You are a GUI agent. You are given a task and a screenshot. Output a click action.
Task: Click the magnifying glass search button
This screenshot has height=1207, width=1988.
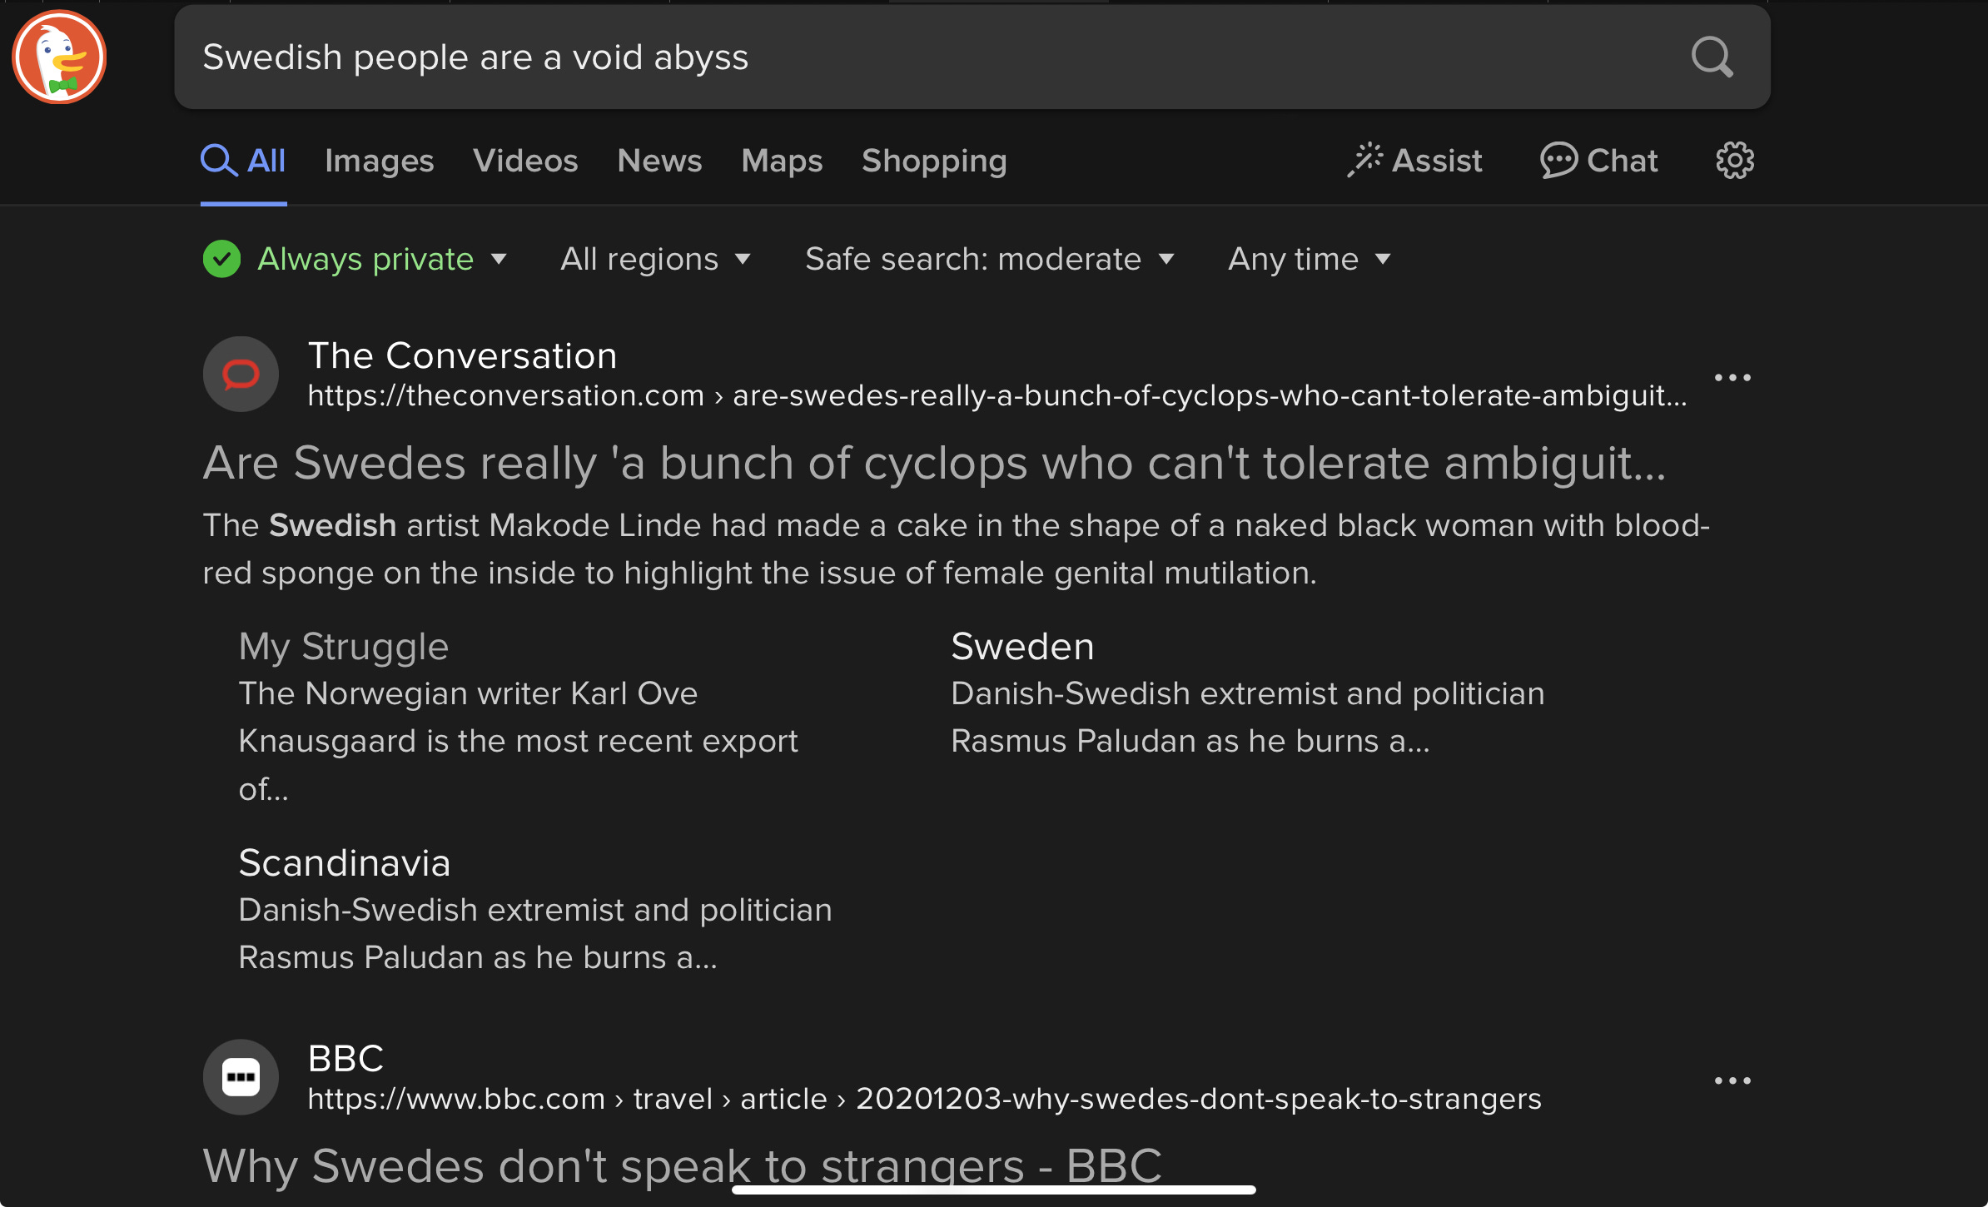pos(1712,57)
